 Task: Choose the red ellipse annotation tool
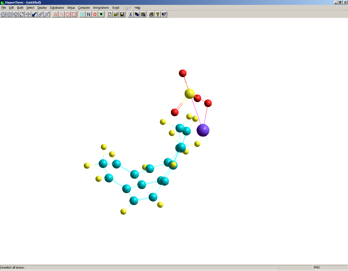click(68, 14)
